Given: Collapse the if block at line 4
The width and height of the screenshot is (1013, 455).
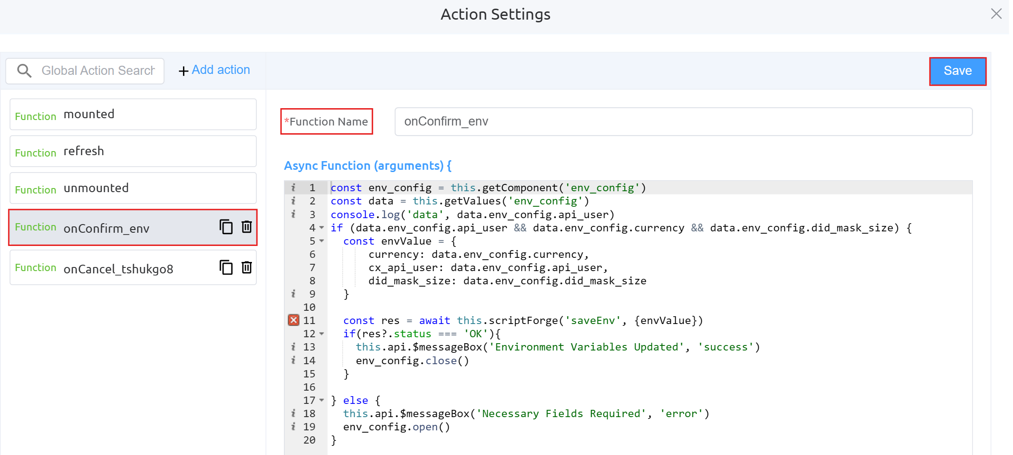Looking at the screenshot, I should click(322, 228).
